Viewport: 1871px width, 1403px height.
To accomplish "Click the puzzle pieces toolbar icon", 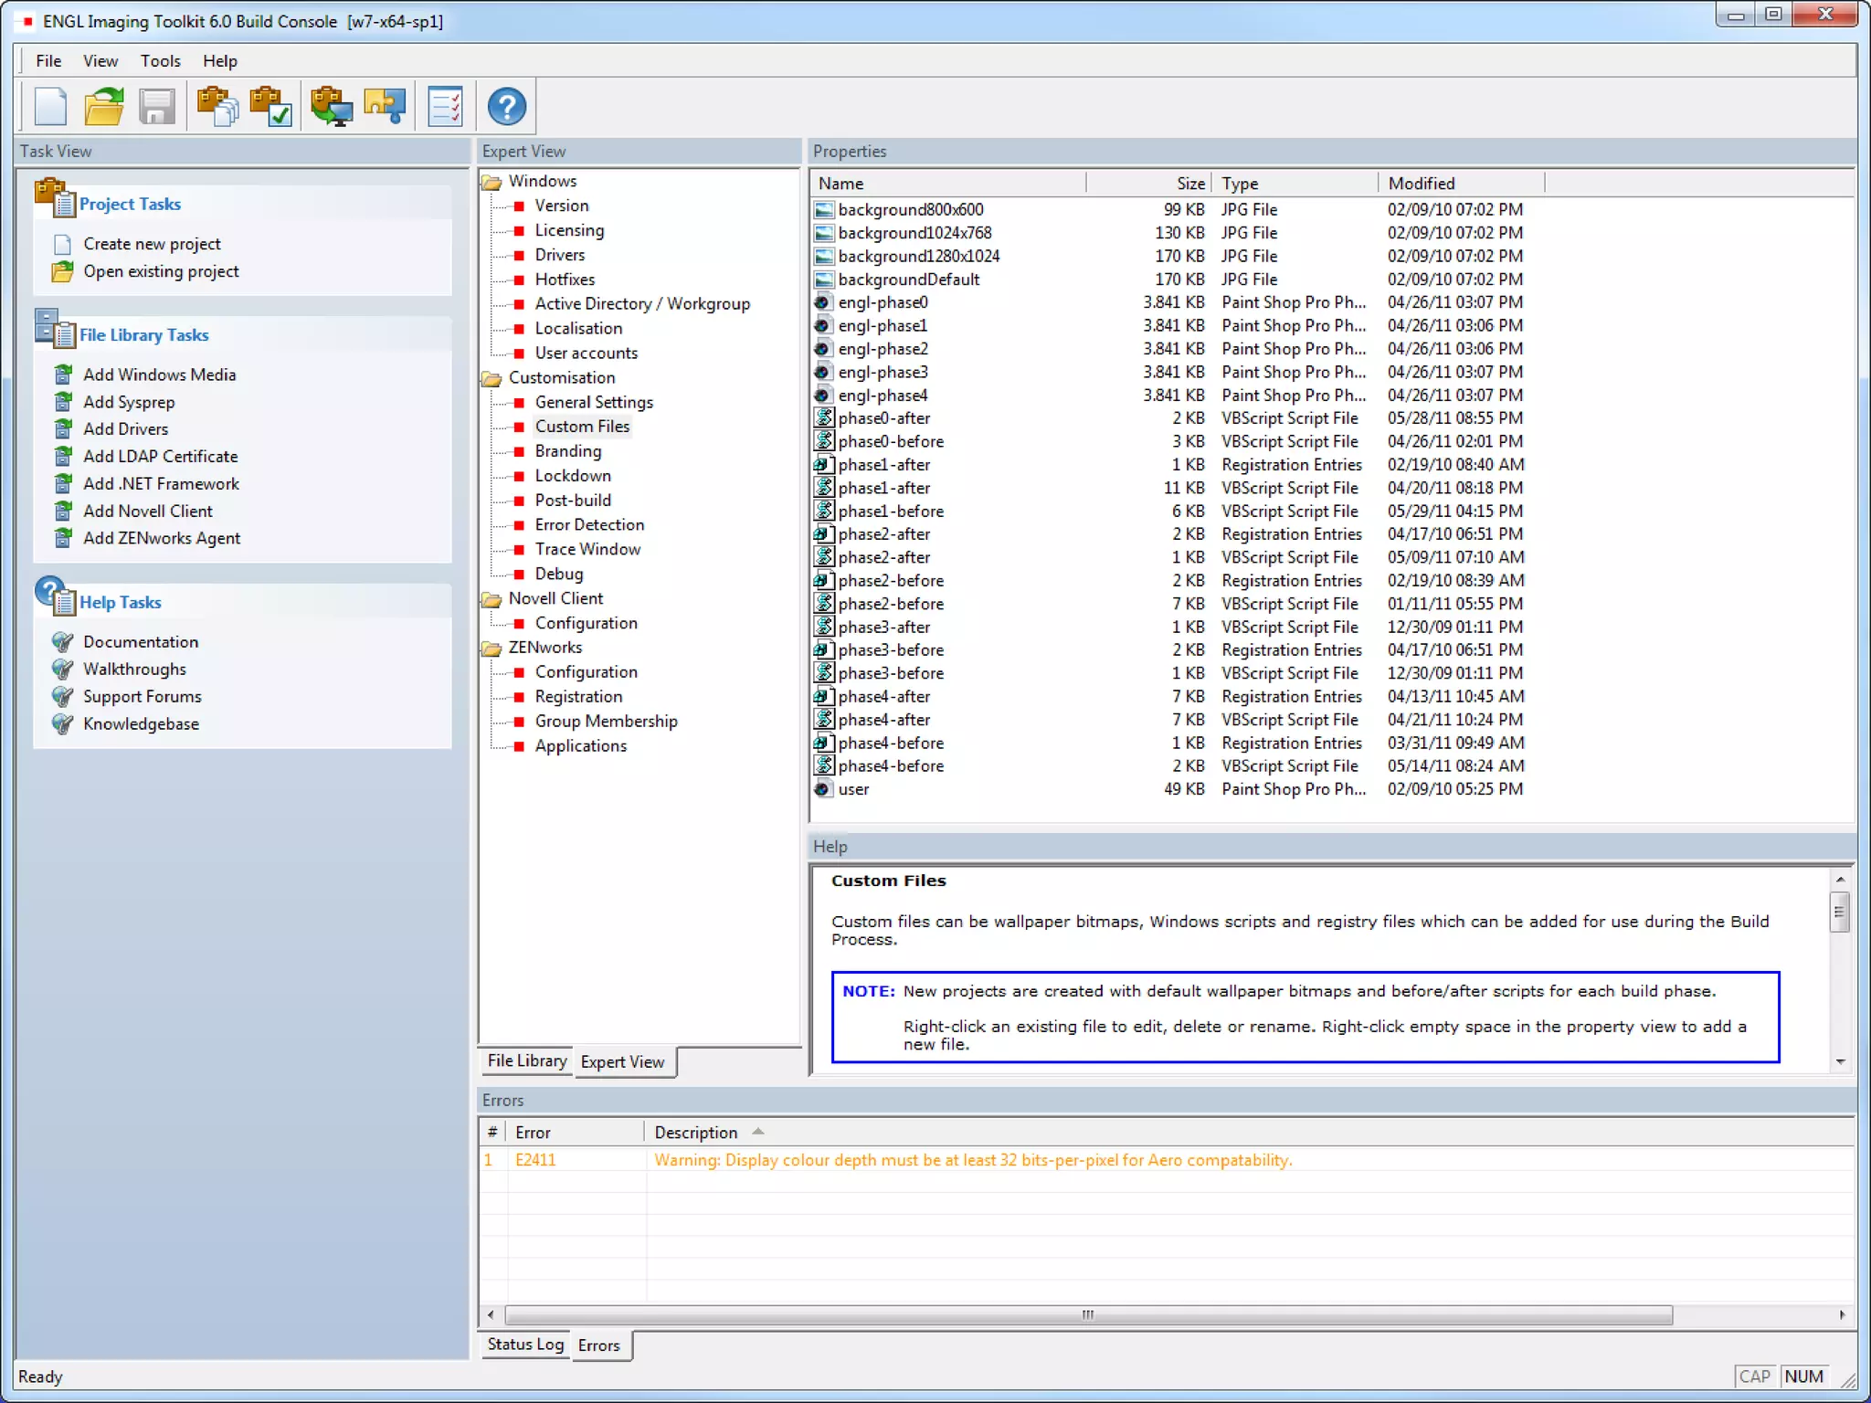I will click(x=385, y=107).
